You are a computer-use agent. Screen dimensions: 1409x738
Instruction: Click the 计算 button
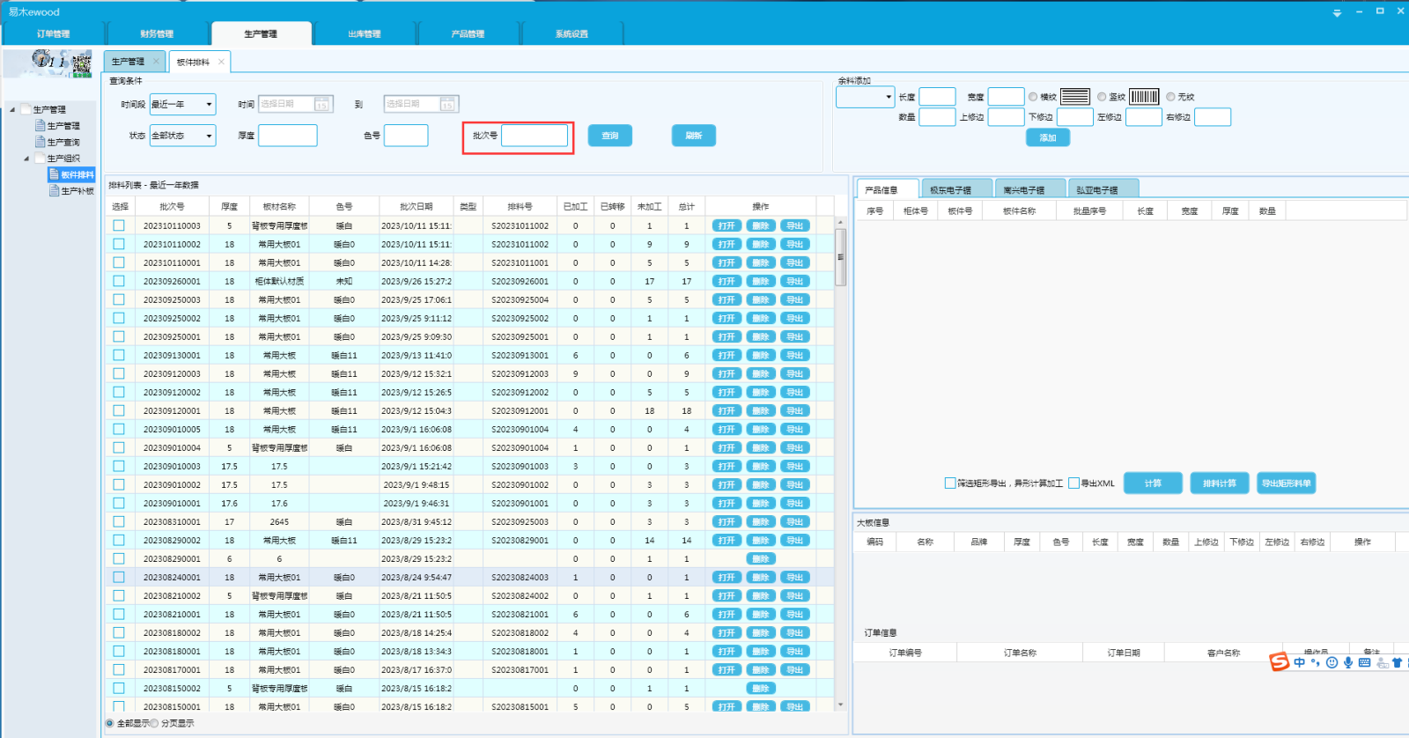click(1153, 483)
